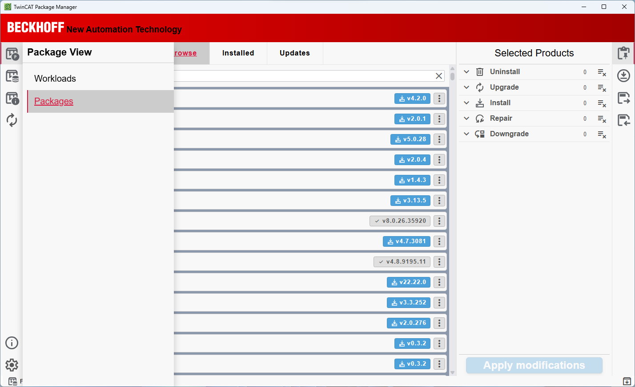Click the export configuration icon at right
Image resolution: width=635 pixels, height=387 pixels.
623,98
